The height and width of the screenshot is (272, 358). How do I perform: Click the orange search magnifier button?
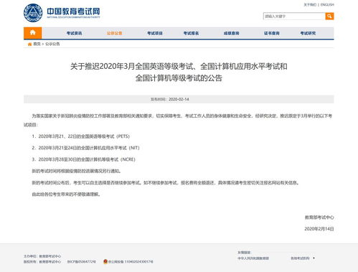329,17
